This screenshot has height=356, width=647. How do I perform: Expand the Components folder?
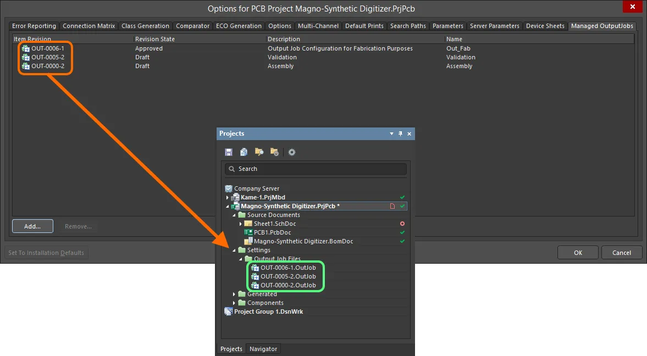(234, 303)
